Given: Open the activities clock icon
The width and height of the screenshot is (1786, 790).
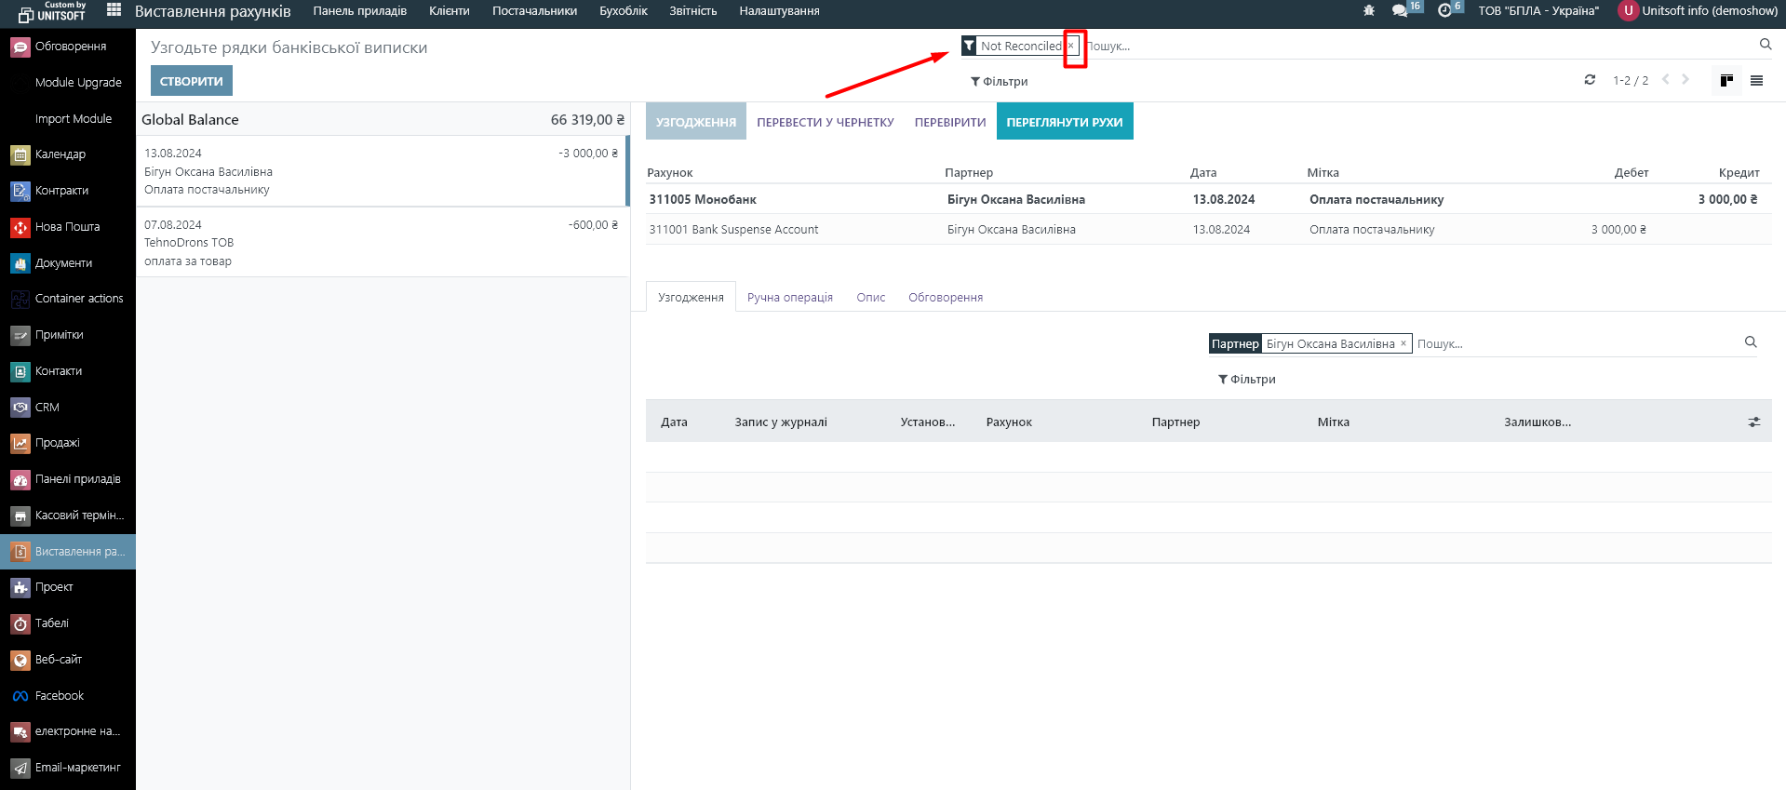Looking at the screenshot, I should (x=1444, y=11).
